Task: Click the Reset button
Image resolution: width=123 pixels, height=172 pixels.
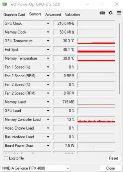Action: (113, 158)
